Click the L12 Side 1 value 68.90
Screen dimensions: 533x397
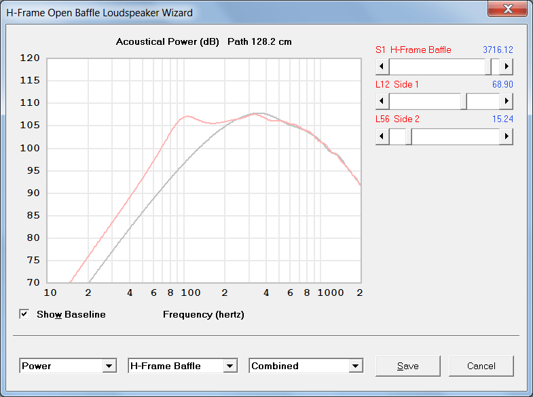coord(502,84)
